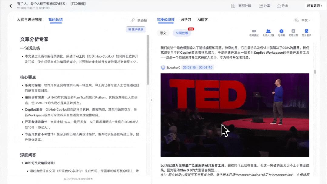
Task: Enable the 双语对照 bilingual comparison icon
Action: coord(293,31)
